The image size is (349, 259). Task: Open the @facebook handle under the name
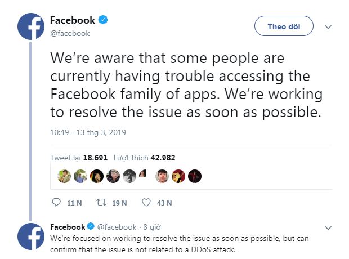70,33
